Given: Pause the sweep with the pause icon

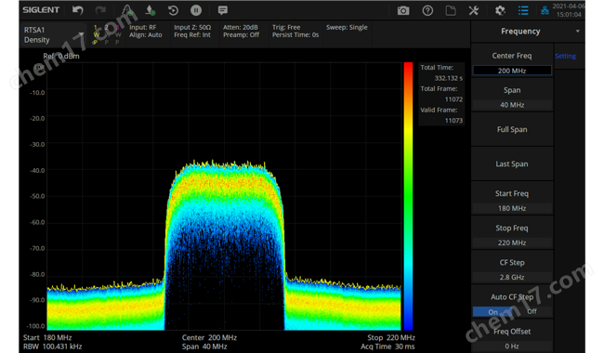Looking at the screenshot, I should point(196,10).
